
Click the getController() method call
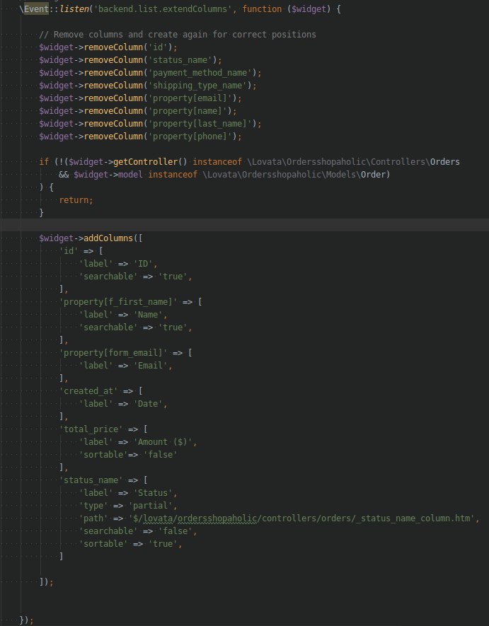[150, 162]
